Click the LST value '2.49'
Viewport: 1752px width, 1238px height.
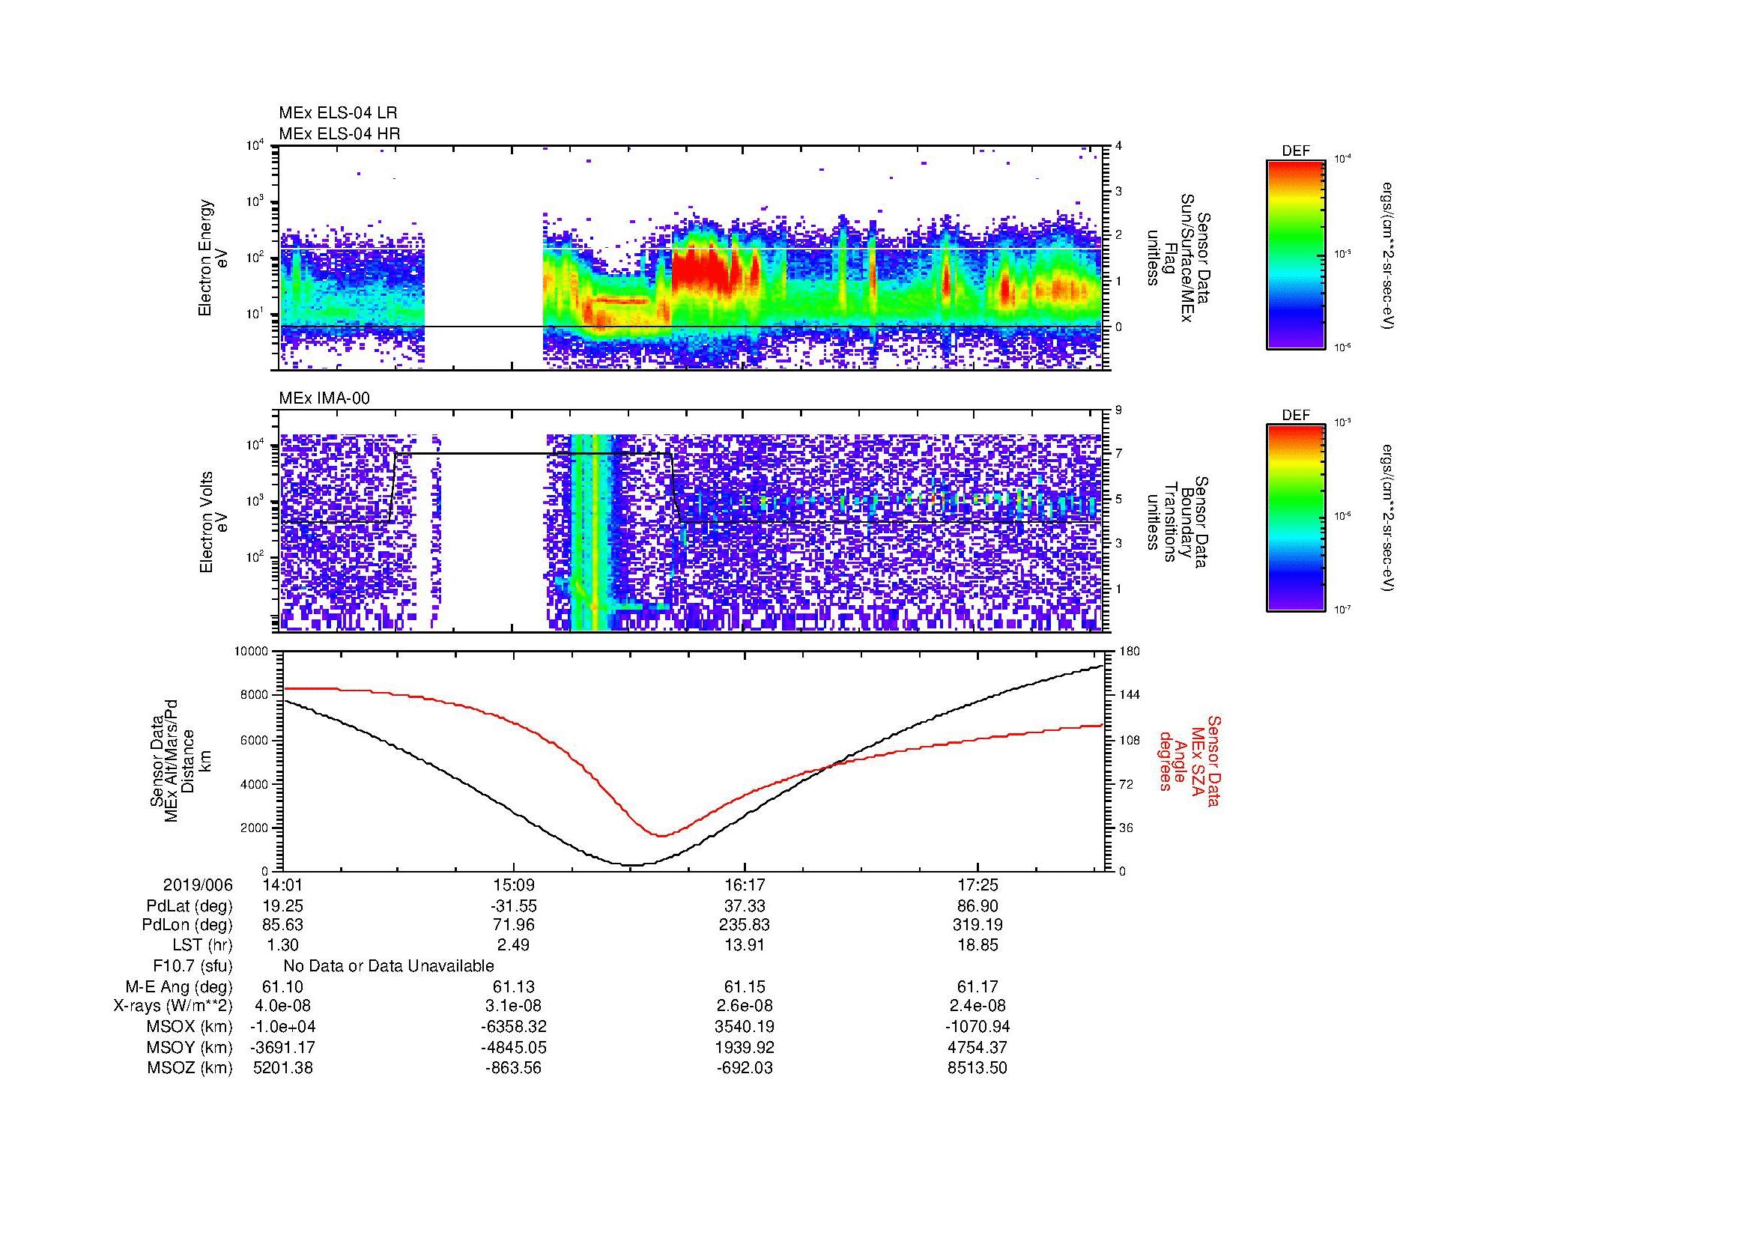point(514,946)
